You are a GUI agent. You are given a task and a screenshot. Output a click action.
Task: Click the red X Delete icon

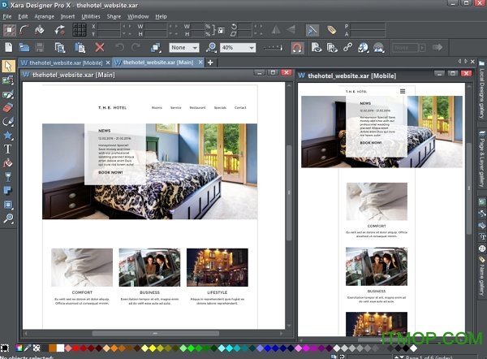[100, 48]
